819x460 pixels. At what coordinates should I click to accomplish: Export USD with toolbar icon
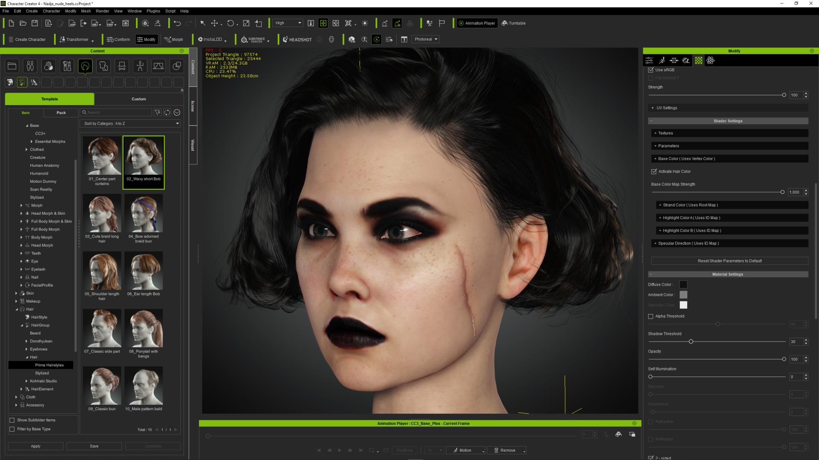[72, 23]
